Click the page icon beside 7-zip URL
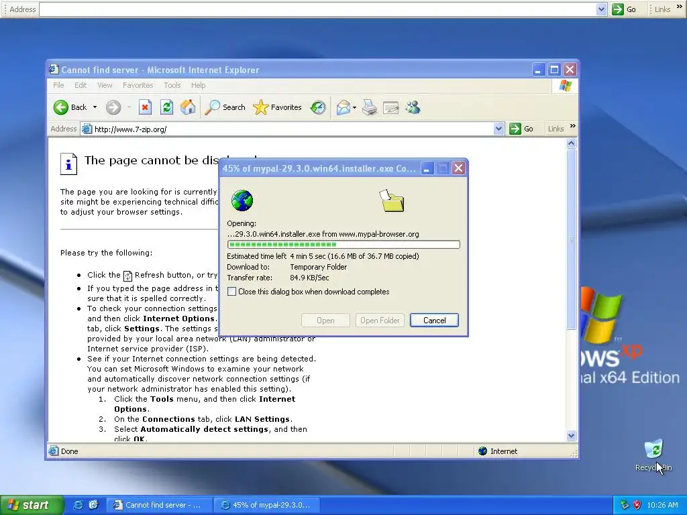Image resolution: width=687 pixels, height=515 pixels. click(x=87, y=129)
